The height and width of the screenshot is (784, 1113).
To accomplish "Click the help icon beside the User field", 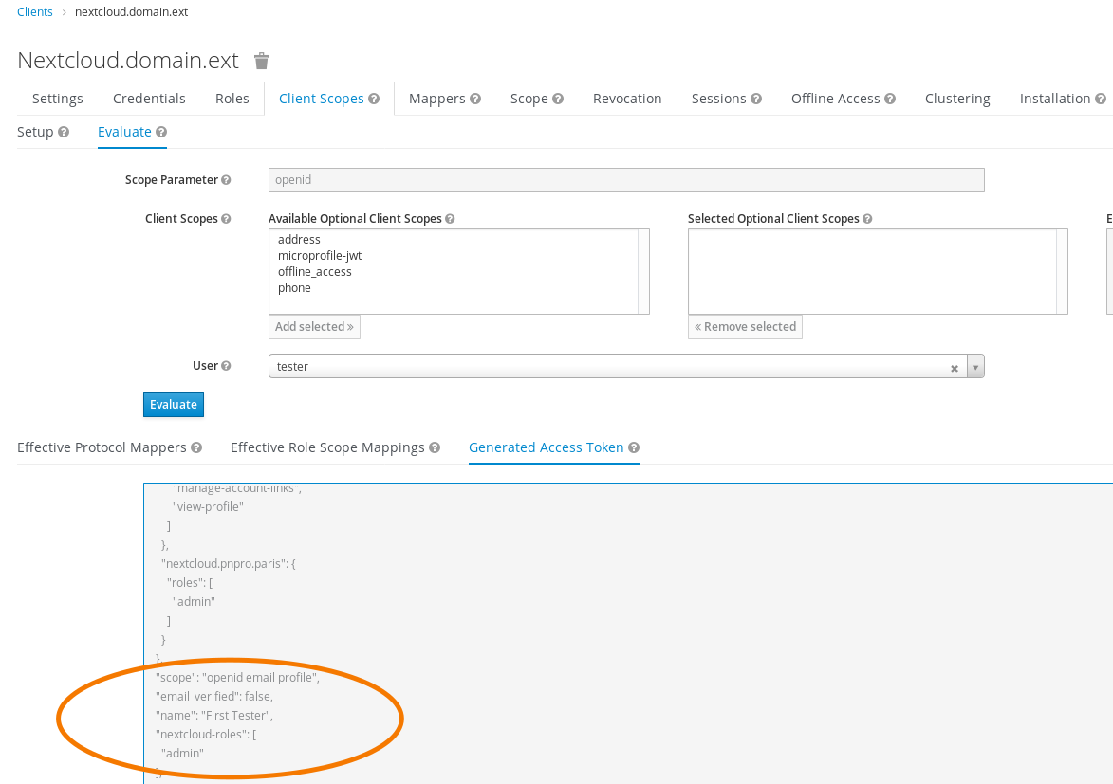I will point(225,365).
